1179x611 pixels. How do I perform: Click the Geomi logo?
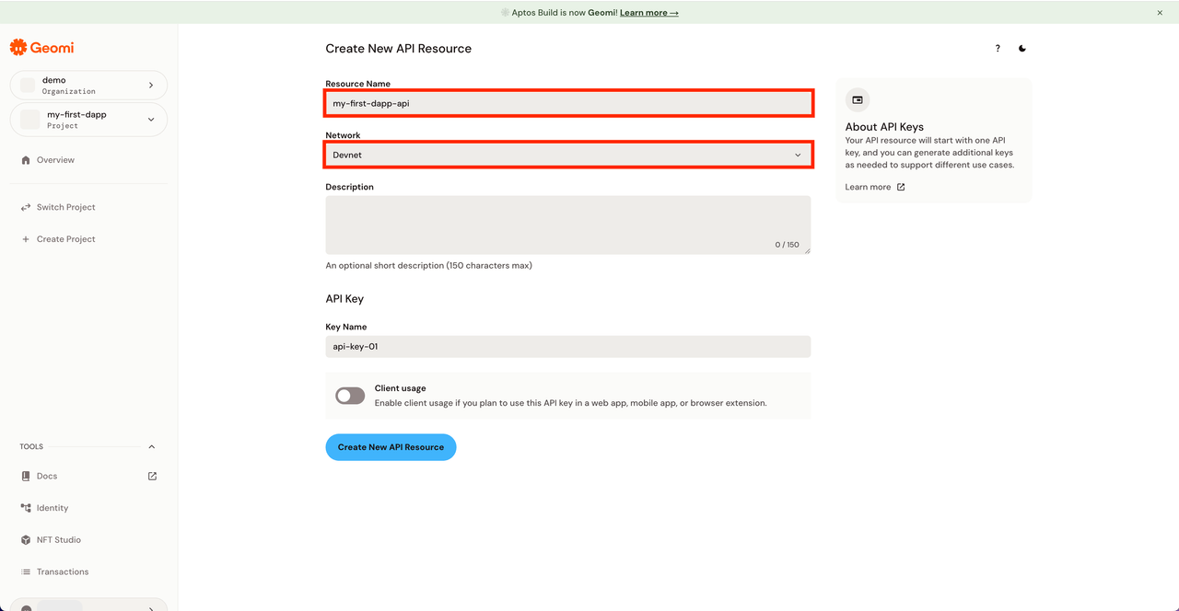[41, 46]
